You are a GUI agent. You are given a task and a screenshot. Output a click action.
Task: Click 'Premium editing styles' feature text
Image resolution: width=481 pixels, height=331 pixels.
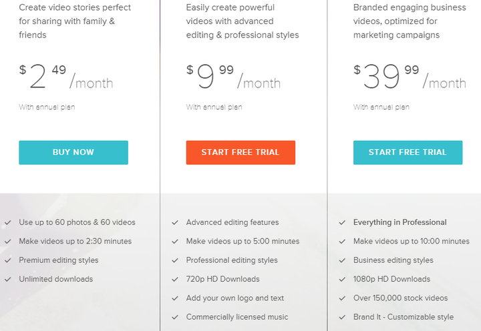coord(59,260)
